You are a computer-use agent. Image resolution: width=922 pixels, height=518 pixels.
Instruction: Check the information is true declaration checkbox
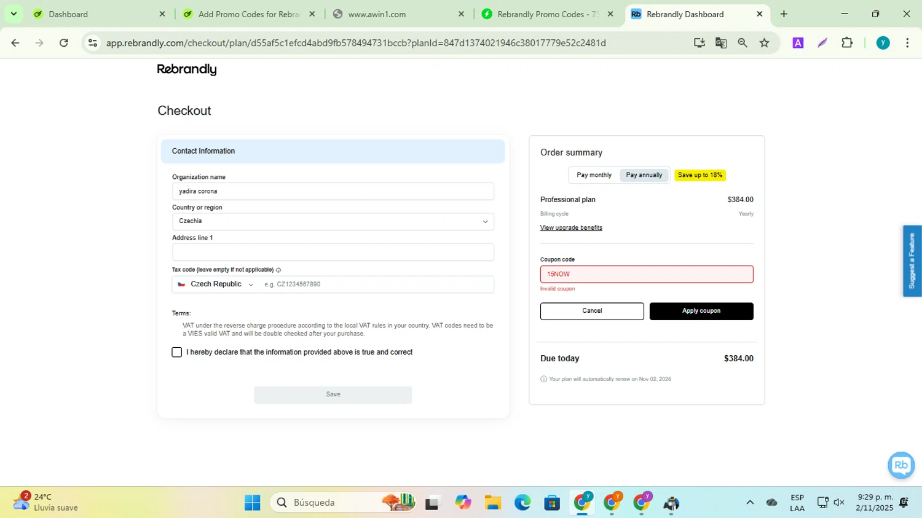point(177,352)
